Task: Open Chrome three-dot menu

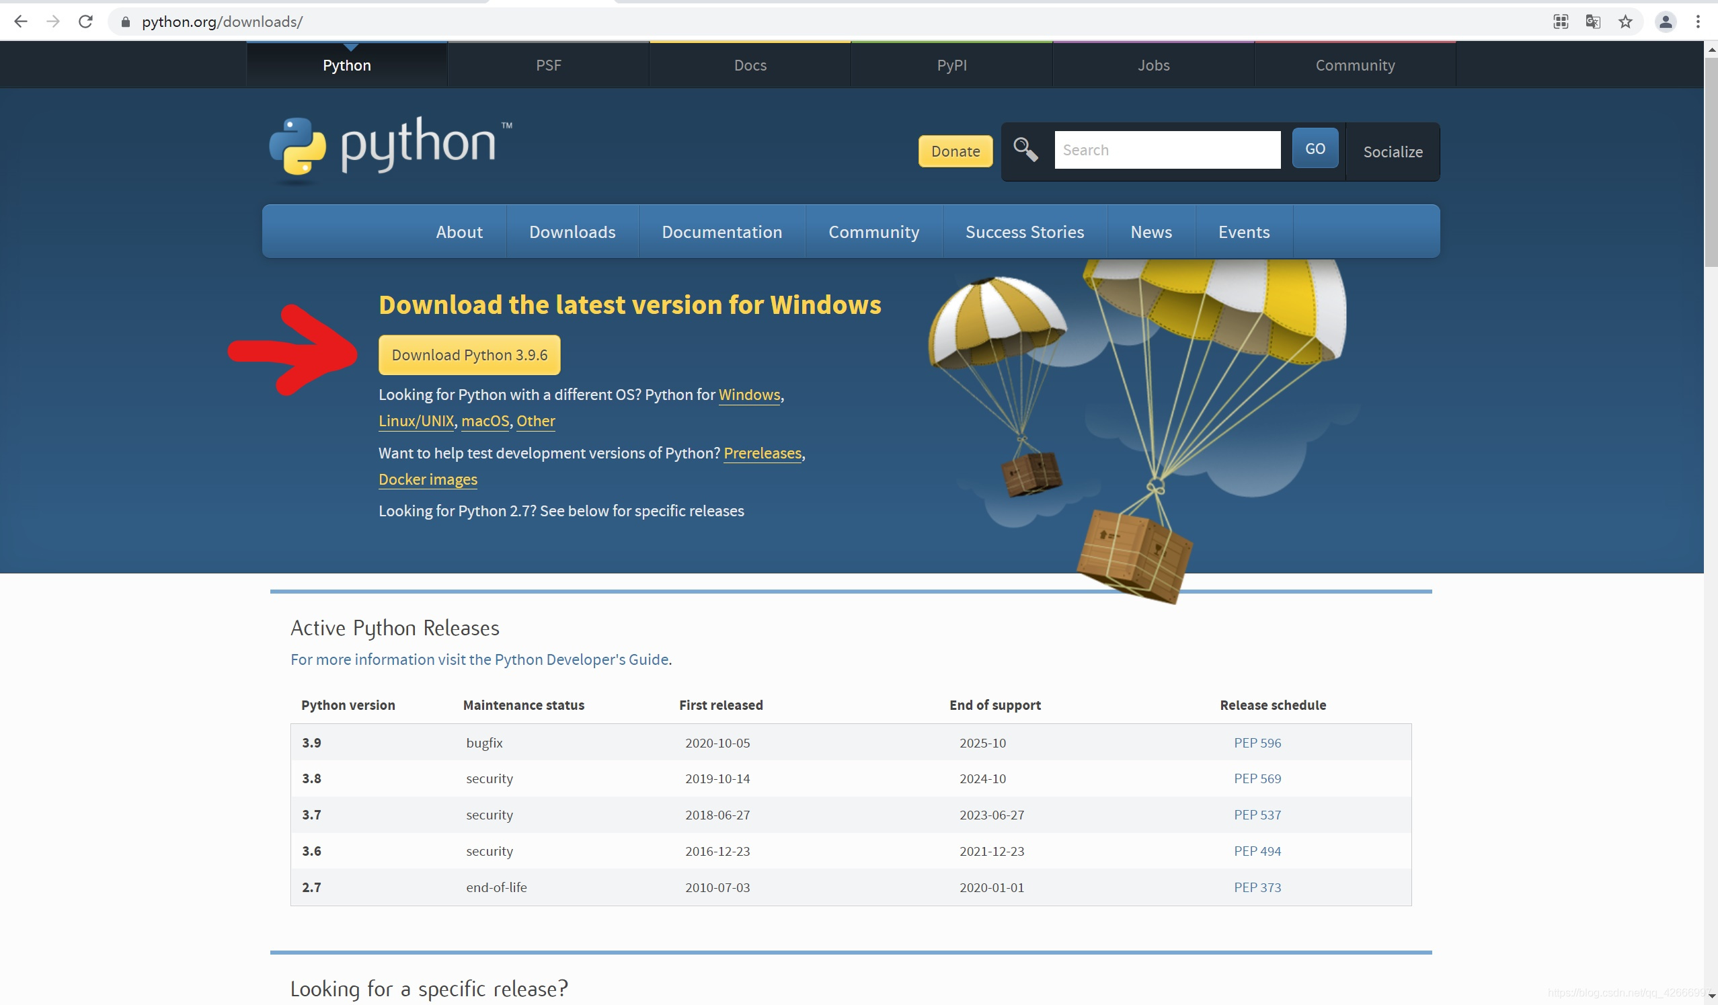Action: pos(1698,22)
